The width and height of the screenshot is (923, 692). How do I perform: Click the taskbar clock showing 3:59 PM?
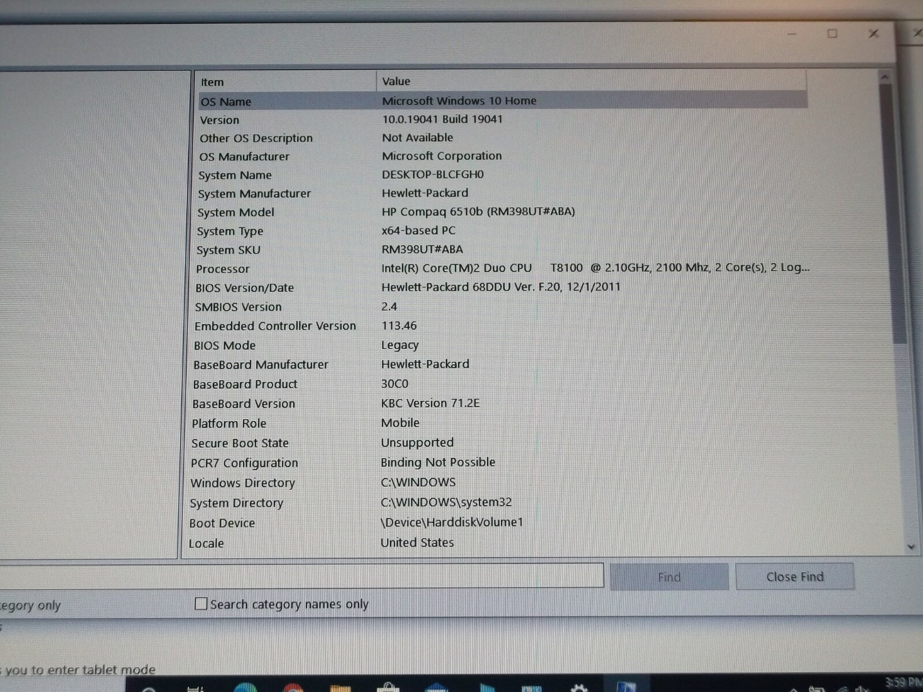pyautogui.click(x=904, y=683)
